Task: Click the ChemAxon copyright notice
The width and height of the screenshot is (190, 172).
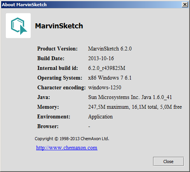Action: 72,139
